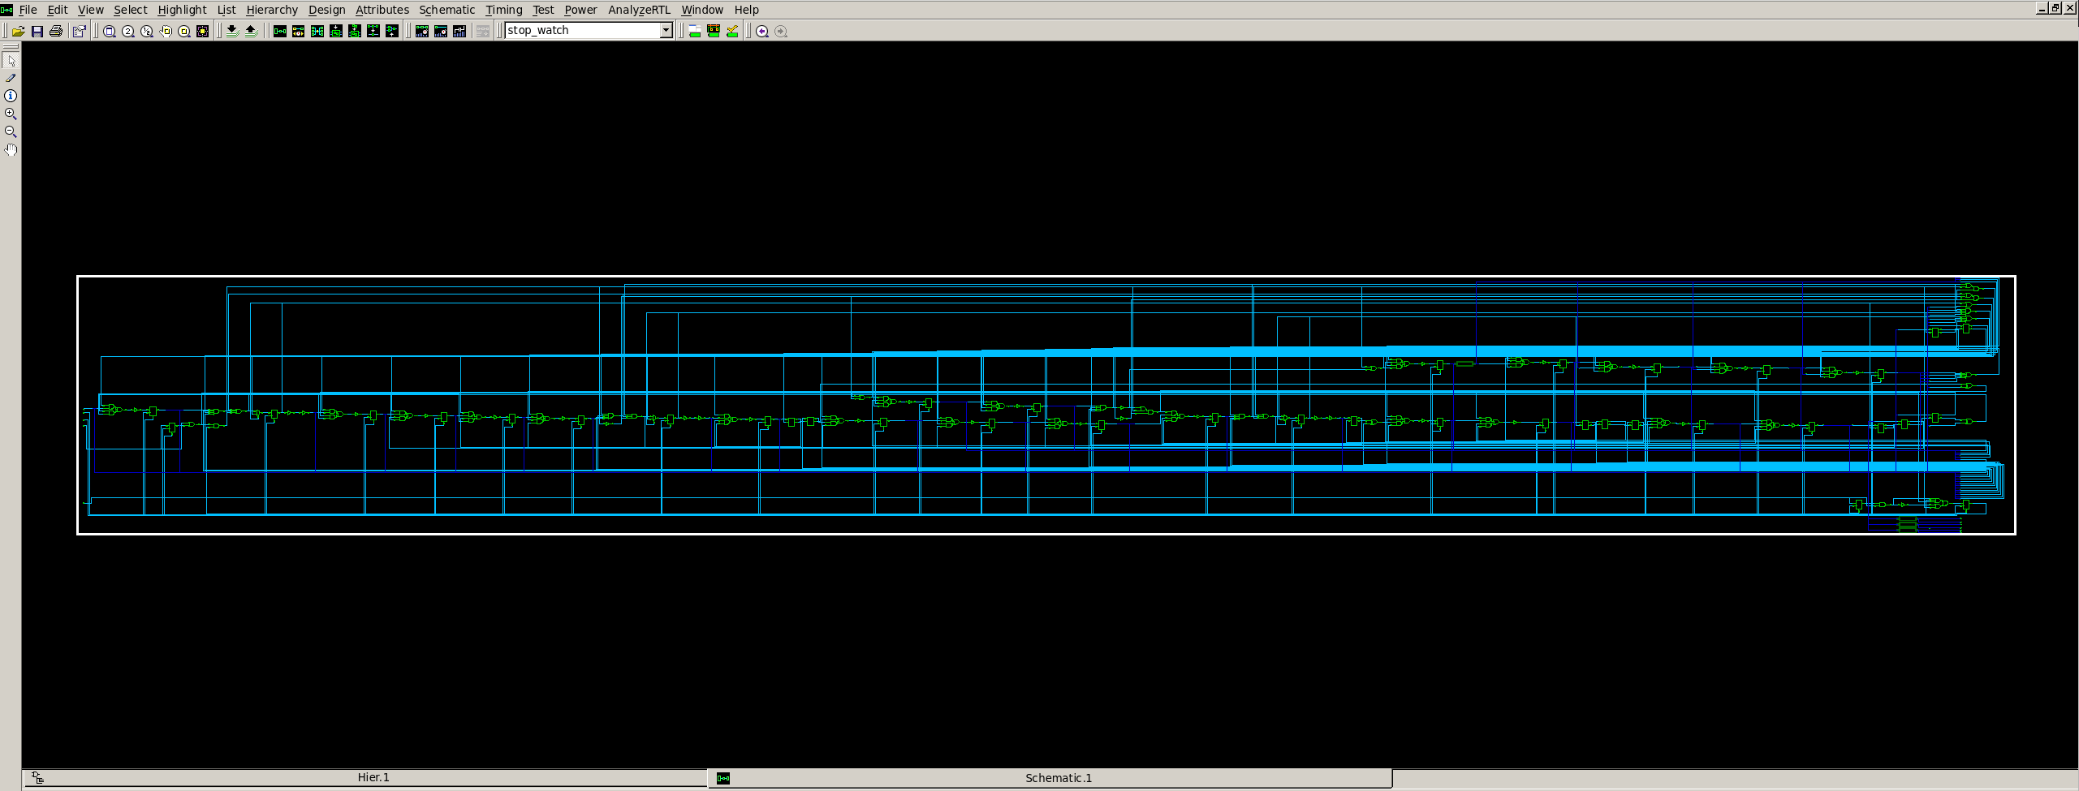The width and height of the screenshot is (2079, 791).
Task: Click the print toolbar icon
Action: click(x=55, y=31)
